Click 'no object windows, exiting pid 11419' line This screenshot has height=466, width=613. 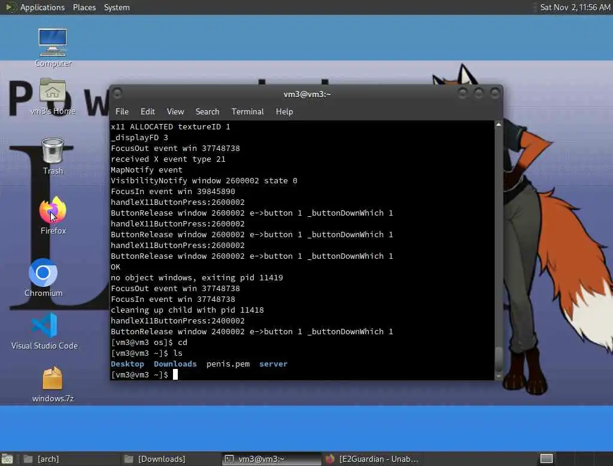tap(196, 278)
